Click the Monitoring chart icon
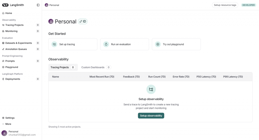The height and width of the screenshot is (140, 259). [x=3, y=31]
